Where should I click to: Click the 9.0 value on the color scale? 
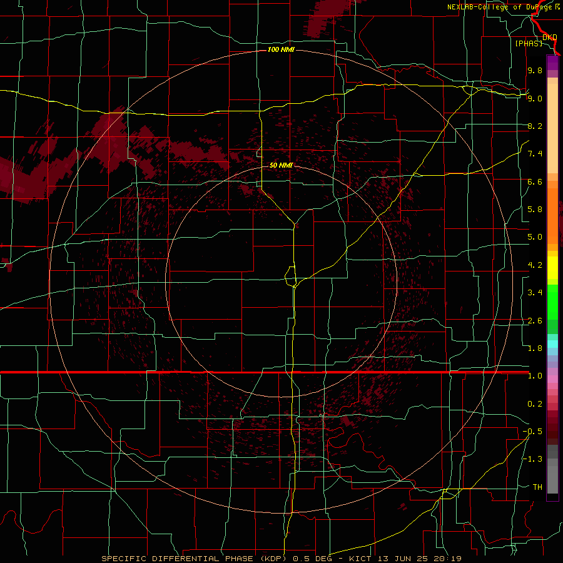pos(535,98)
